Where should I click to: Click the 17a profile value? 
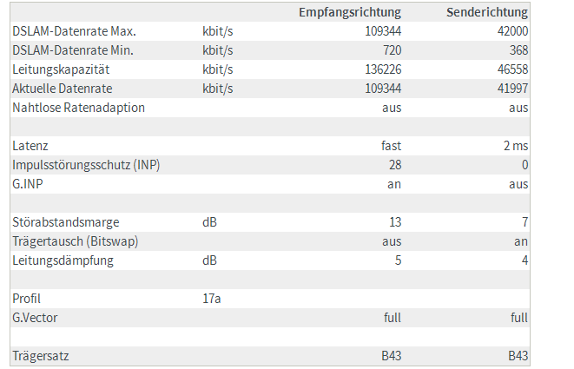[x=212, y=299]
